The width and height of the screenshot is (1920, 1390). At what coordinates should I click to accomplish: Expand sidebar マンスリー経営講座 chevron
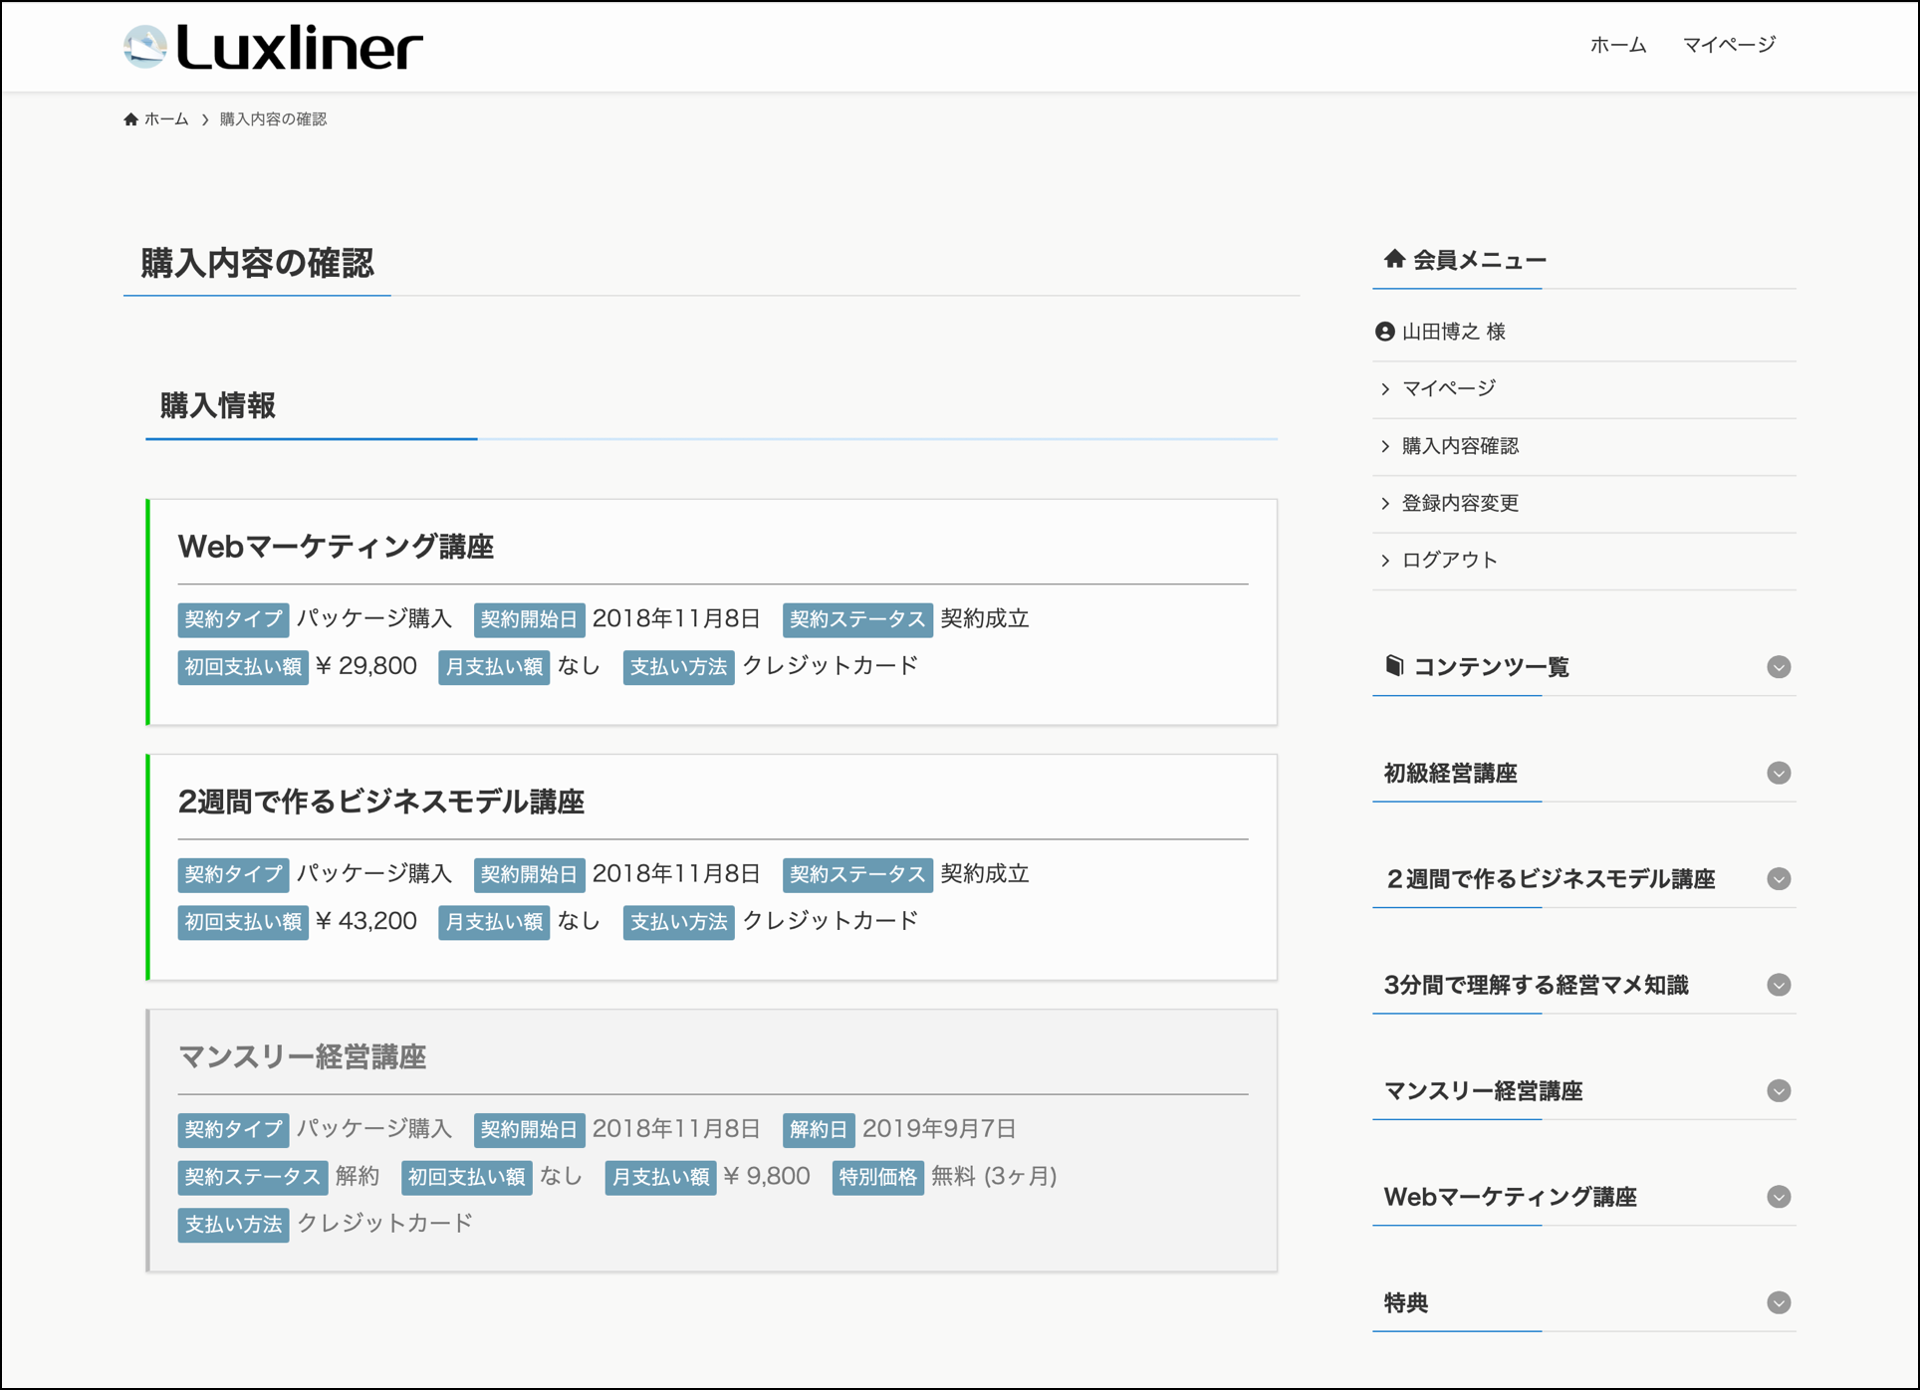pyautogui.click(x=1779, y=1091)
